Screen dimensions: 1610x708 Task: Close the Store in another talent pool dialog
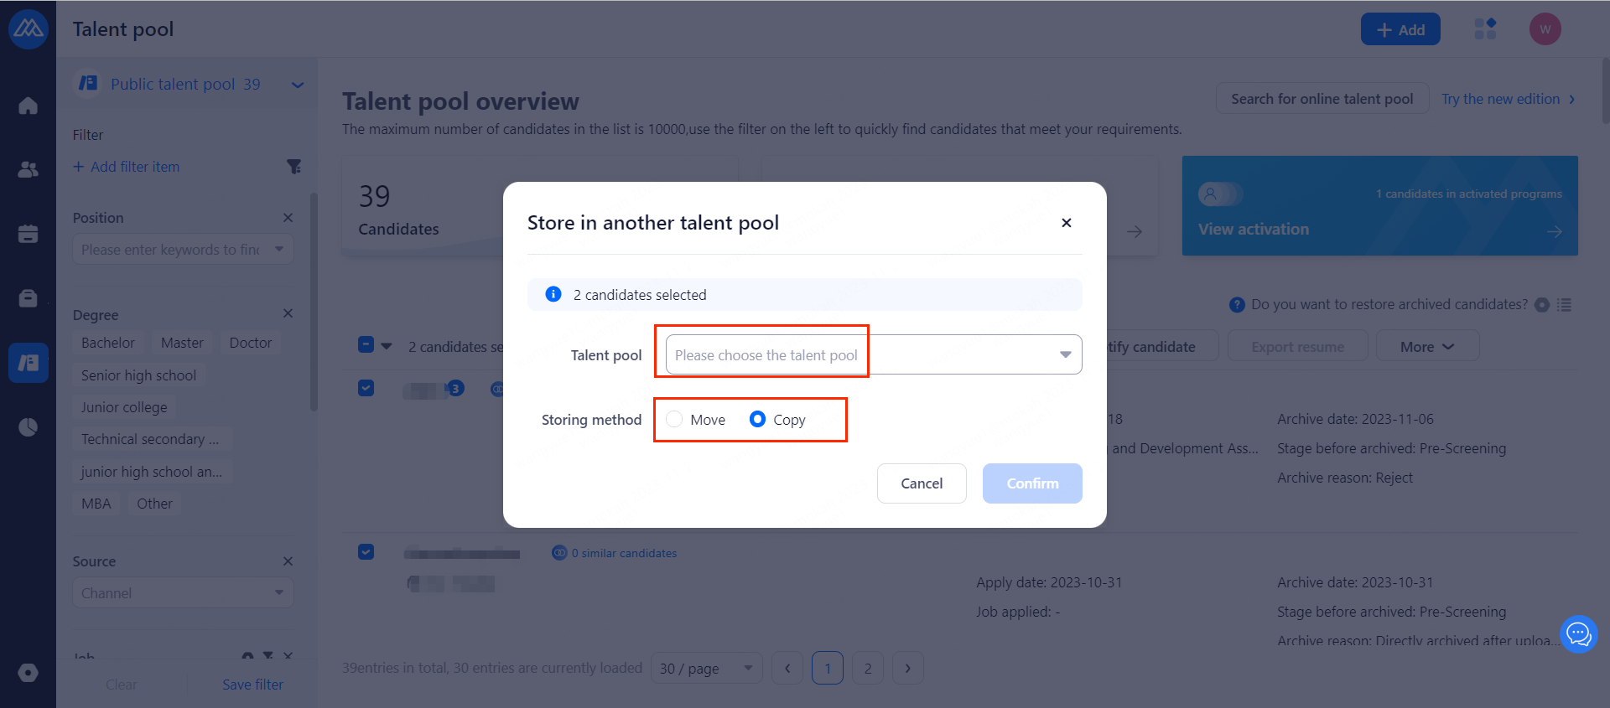pyautogui.click(x=1066, y=223)
